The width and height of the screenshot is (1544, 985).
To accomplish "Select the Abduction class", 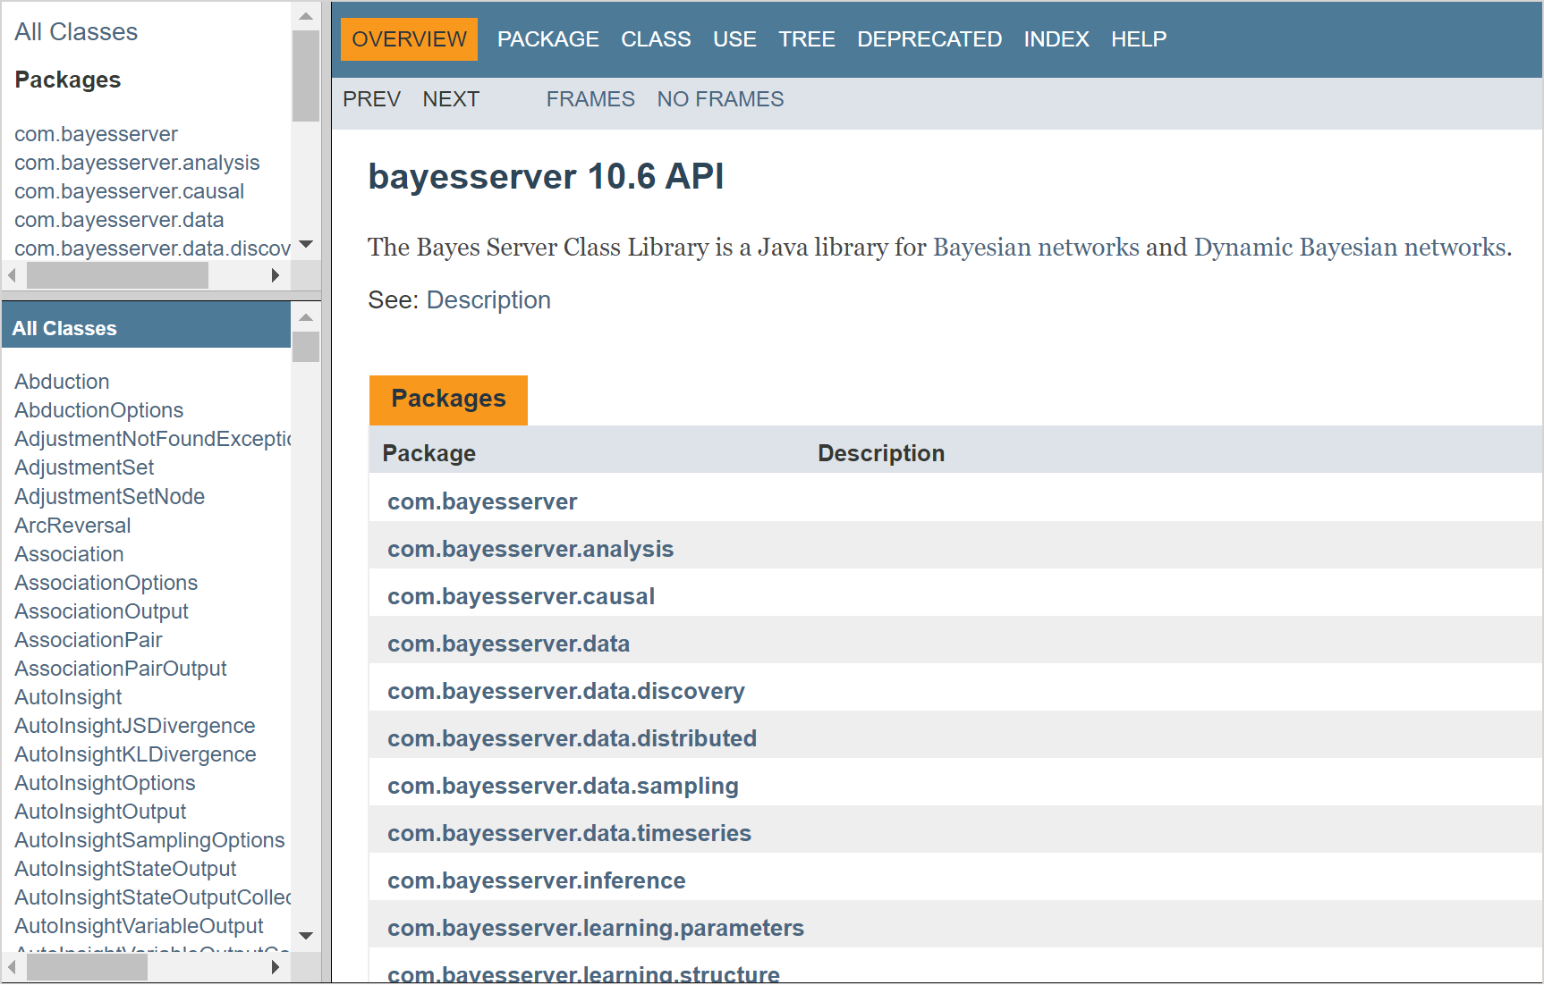I will (x=61, y=381).
